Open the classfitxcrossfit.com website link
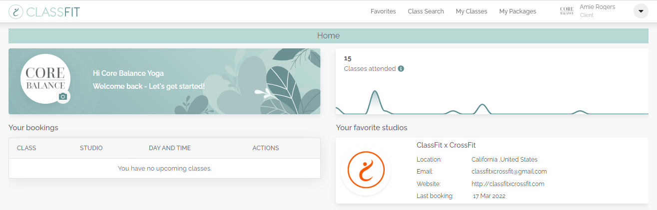Viewport: 657px width, 210px height. click(508, 184)
